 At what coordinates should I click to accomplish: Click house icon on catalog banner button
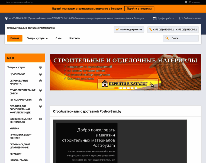(x=105, y=83)
